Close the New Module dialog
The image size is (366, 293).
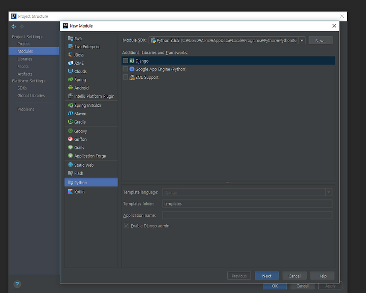point(334,26)
